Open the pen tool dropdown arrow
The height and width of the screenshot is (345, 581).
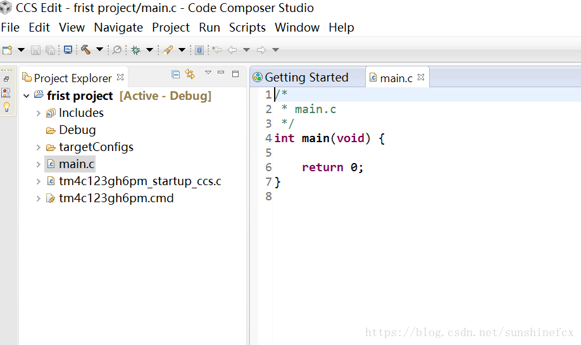coord(182,49)
